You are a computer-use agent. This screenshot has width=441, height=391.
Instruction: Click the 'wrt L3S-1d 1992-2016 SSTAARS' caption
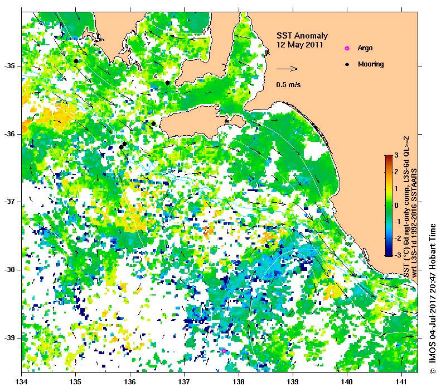click(414, 223)
